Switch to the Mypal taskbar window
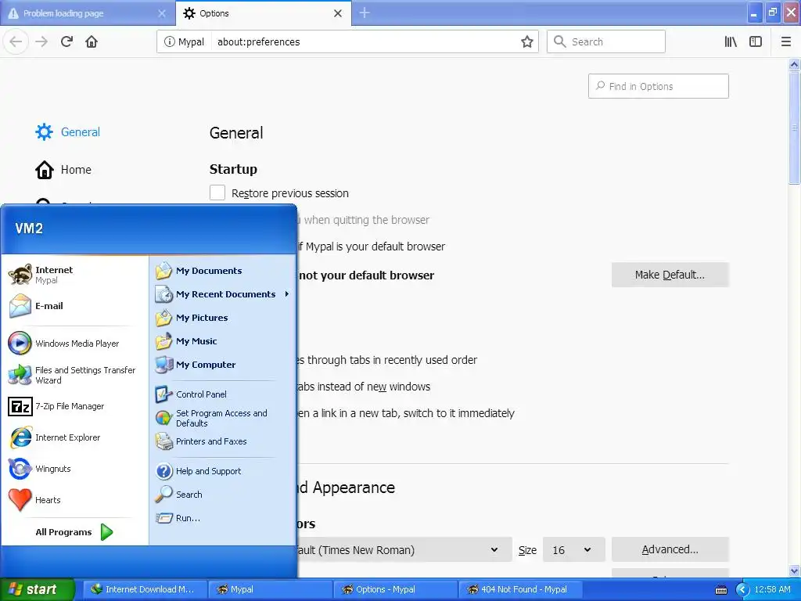Image resolution: width=801 pixels, height=601 pixels. point(271,589)
